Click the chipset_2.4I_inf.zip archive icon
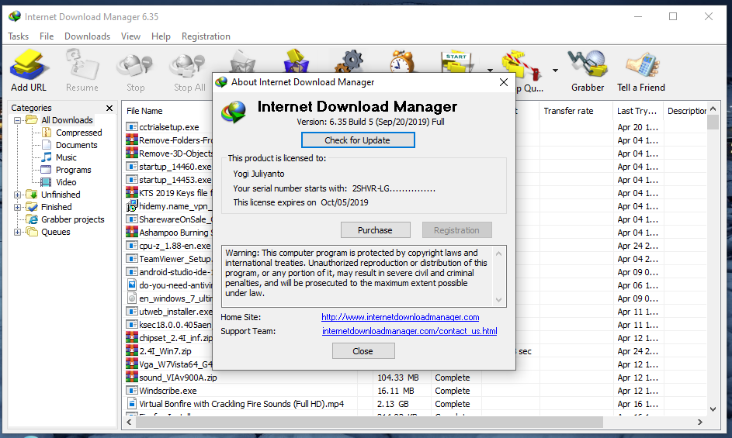This screenshot has height=438, width=732. coord(132,336)
